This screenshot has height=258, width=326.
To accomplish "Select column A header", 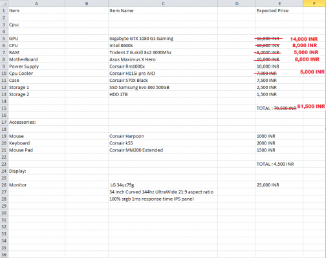I will [36, 3].
